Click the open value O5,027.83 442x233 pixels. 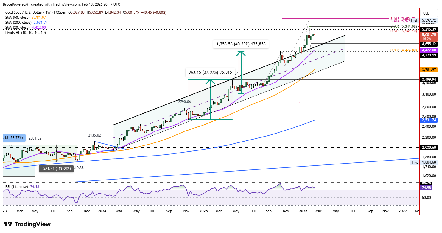(77, 12)
